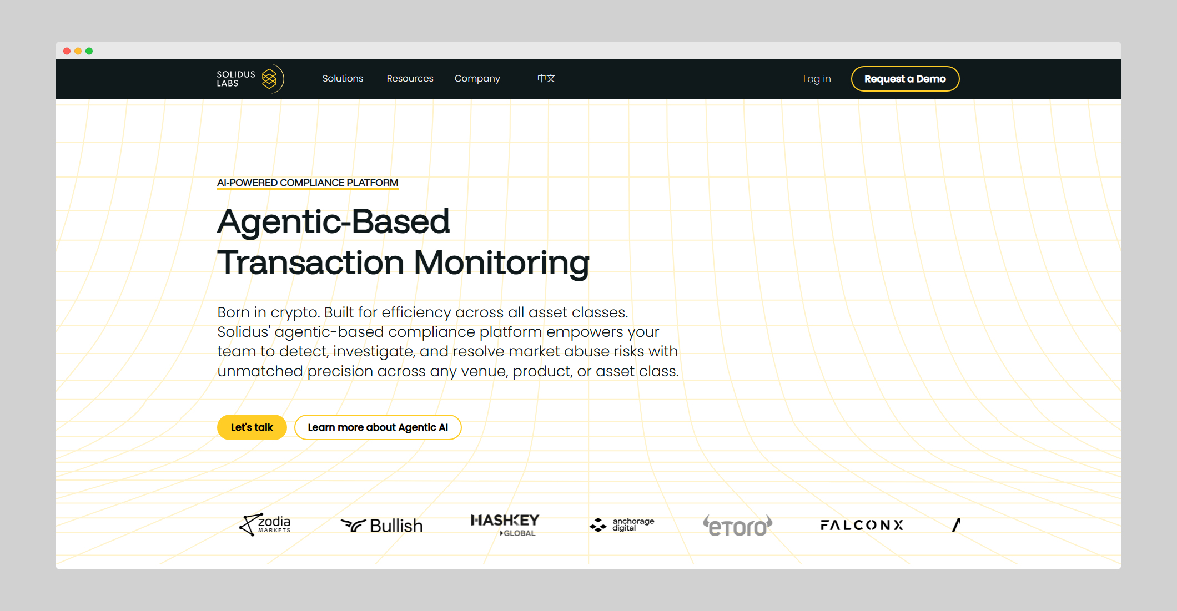
Task: Open the HashKey Global logo
Action: click(505, 525)
